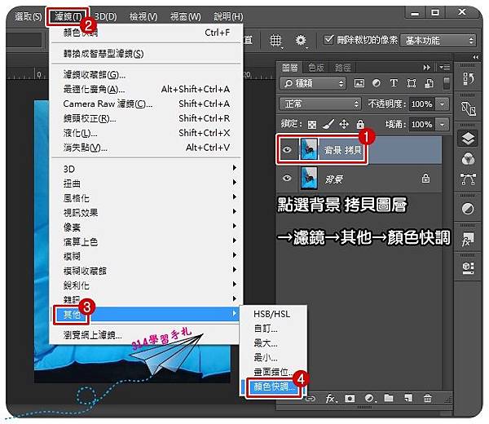Viewport: 489px width, 424px height.
Task: Expand the 扭曲 submenu
Action: [146, 183]
